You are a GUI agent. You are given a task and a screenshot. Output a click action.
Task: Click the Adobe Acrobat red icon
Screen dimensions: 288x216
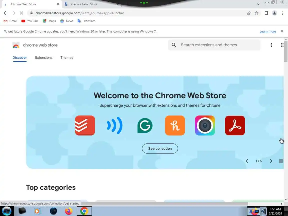[235, 125]
